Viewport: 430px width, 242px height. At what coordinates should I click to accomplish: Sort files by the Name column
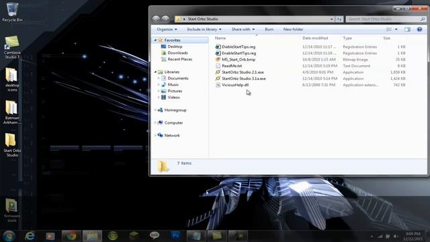[220, 38]
